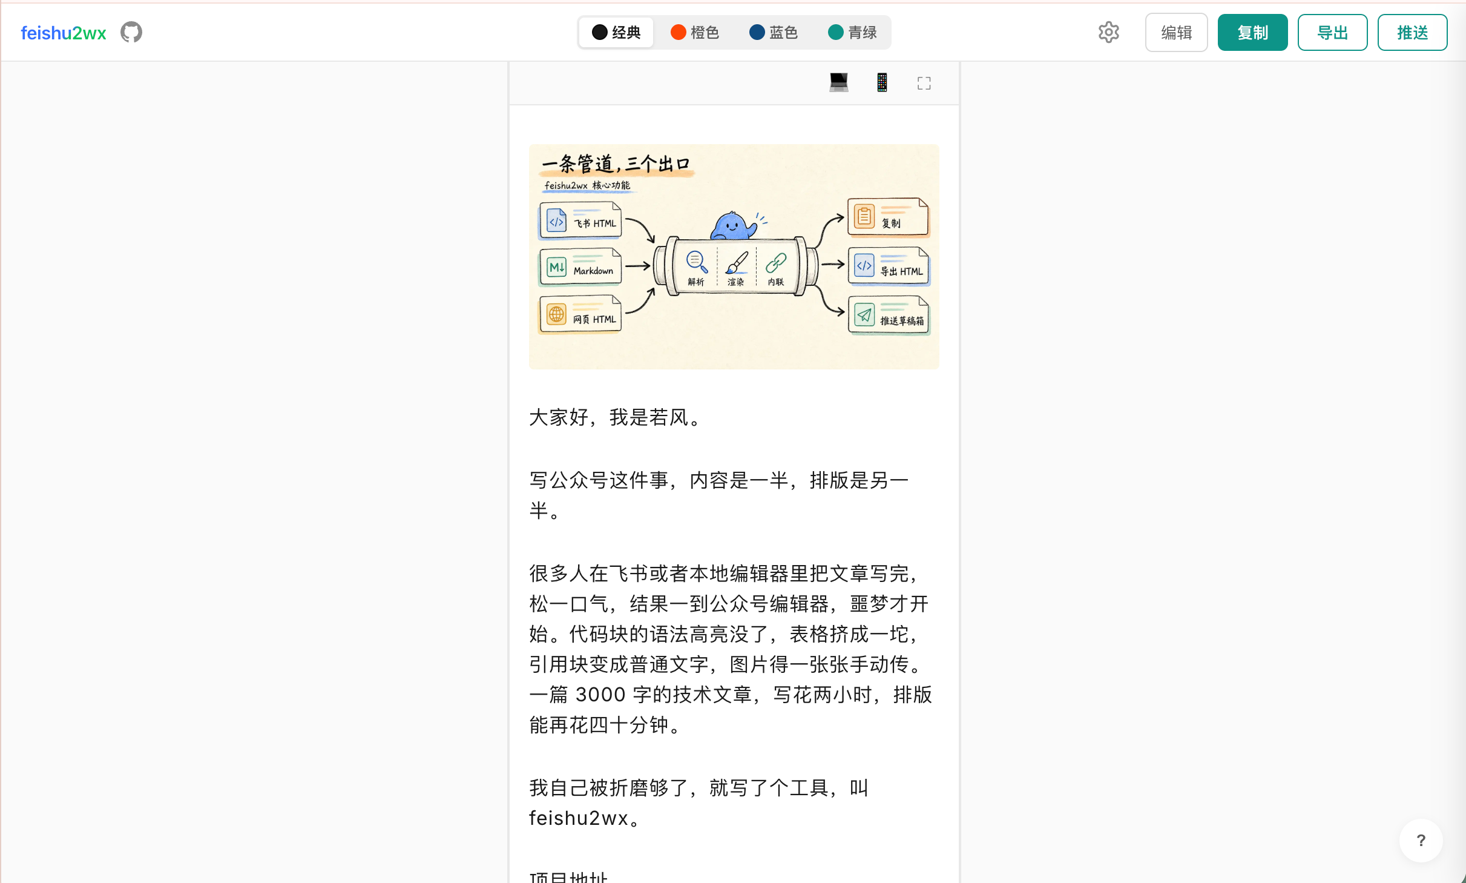1466x883 pixels.
Task: Open settings gear icon
Action: coord(1108,33)
